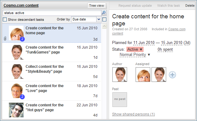Open the Order by Due date dropdown

click(x=86, y=19)
